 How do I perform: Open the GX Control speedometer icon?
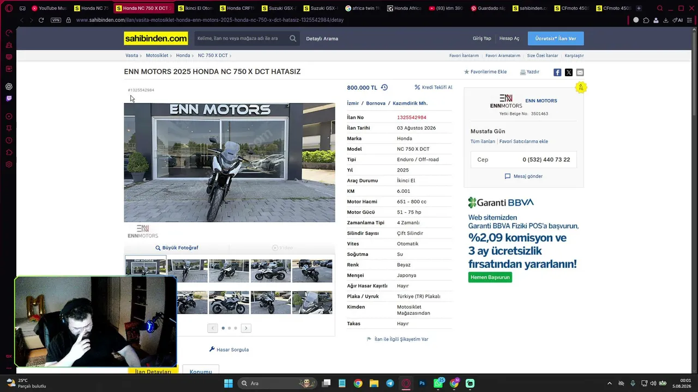tap(9, 33)
